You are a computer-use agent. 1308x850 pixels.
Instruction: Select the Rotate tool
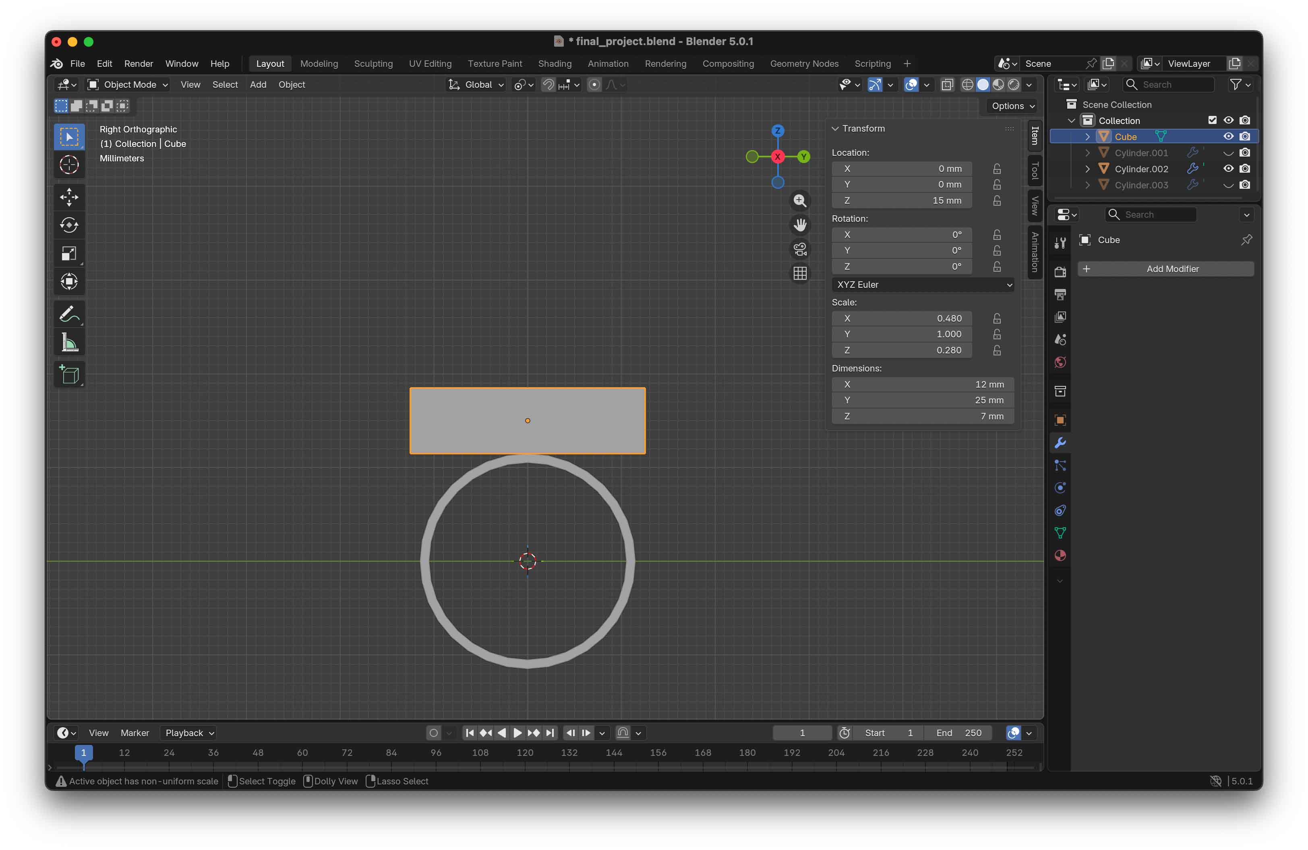point(69,225)
